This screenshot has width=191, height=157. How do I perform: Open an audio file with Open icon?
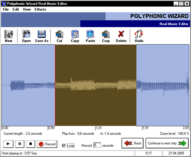26,36
